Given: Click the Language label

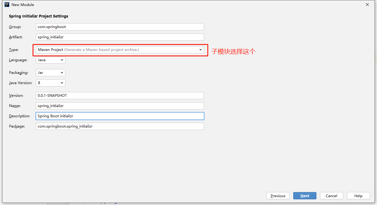Looking at the screenshot, I should [18, 60].
